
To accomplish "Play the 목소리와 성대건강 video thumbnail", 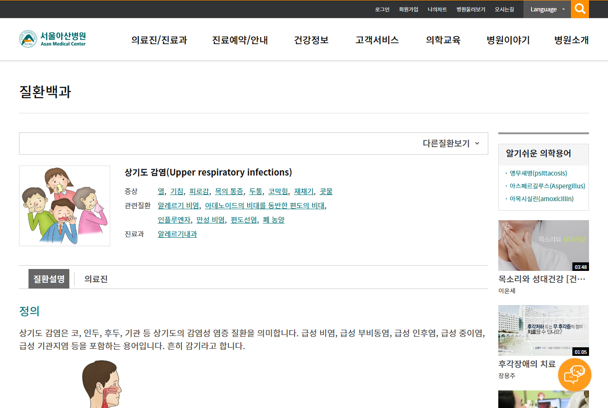I will click(x=543, y=245).
